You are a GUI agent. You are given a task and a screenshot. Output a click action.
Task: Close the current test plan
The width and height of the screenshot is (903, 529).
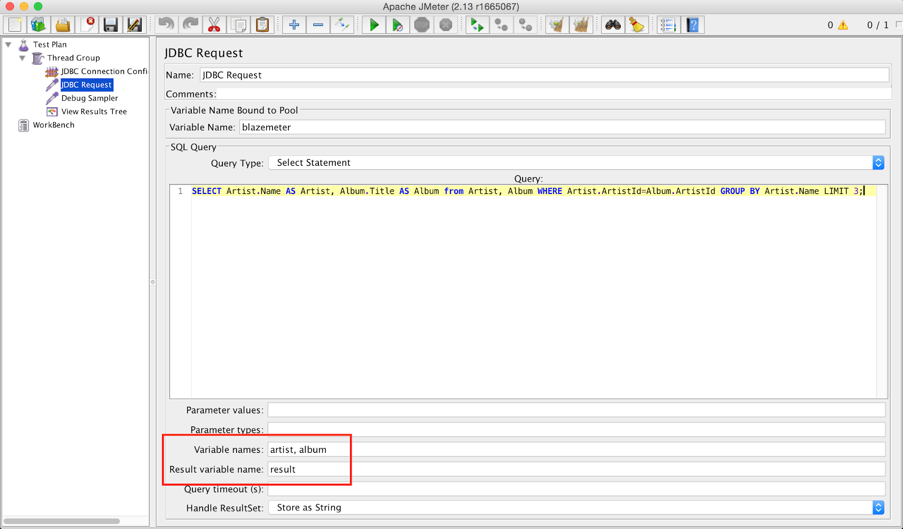(87, 25)
